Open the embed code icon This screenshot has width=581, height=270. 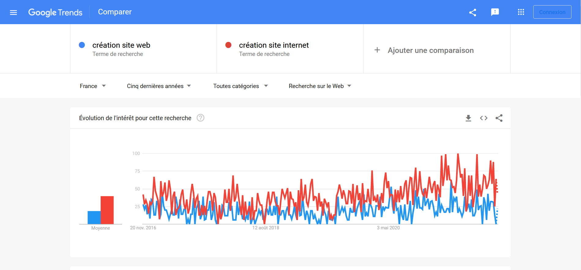click(x=484, y=118)
